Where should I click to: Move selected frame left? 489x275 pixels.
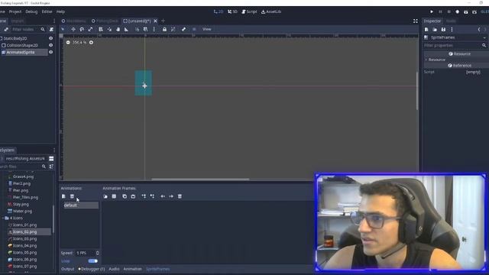click(163, 196)
